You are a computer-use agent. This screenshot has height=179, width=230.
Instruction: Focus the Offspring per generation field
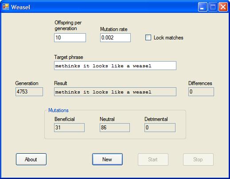[70, 38]
